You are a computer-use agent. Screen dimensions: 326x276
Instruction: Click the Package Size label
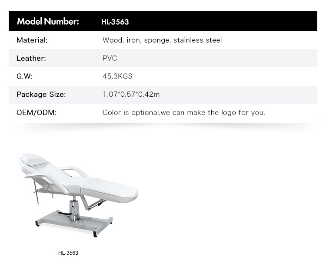41,95
